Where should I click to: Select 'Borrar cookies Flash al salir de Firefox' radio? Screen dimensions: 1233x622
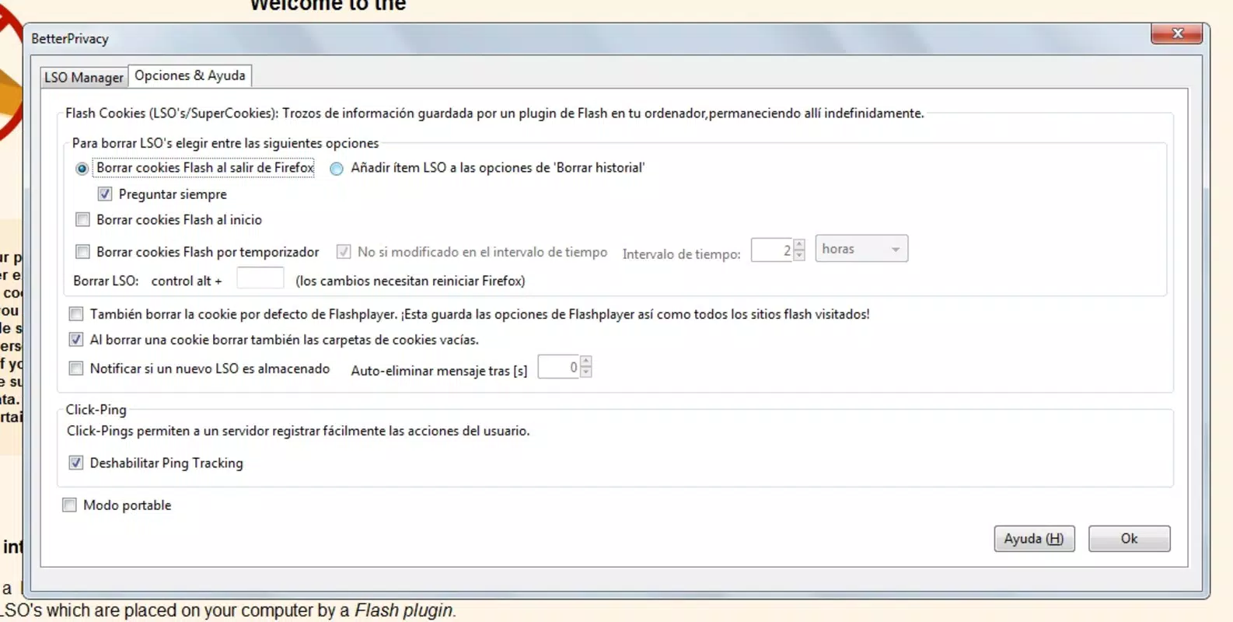pos(82,169)
